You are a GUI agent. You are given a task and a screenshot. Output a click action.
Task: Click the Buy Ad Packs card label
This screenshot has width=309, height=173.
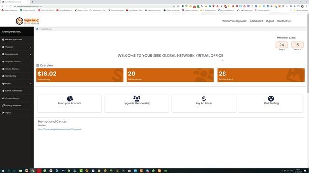click(204, 103)
